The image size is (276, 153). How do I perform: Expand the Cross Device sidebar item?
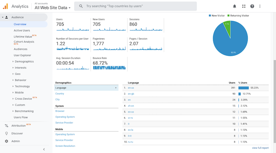pyautogui.click(x=13, y=99)
